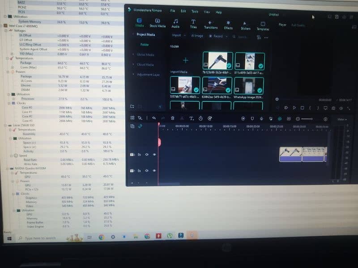Toggle visibility eye on upper video track
The image size is (358, 268).
pos(154,155)
